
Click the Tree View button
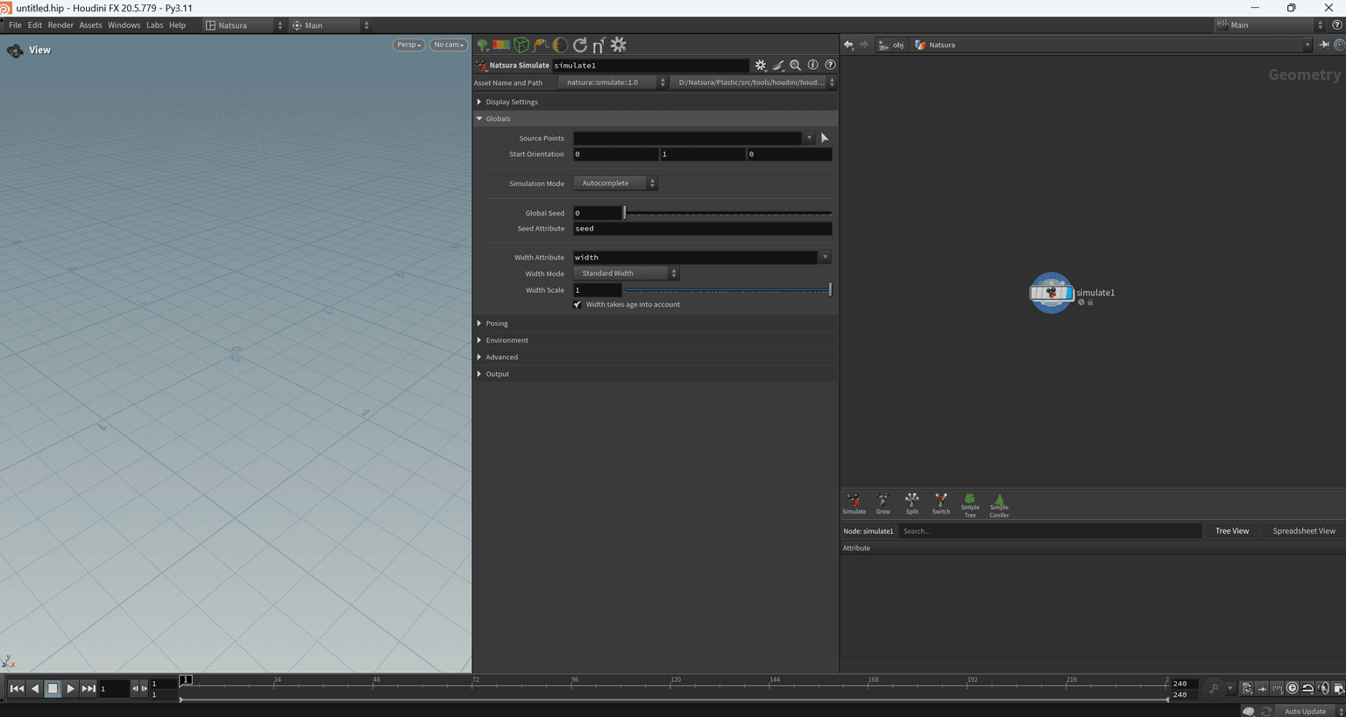click(1231, 530)
